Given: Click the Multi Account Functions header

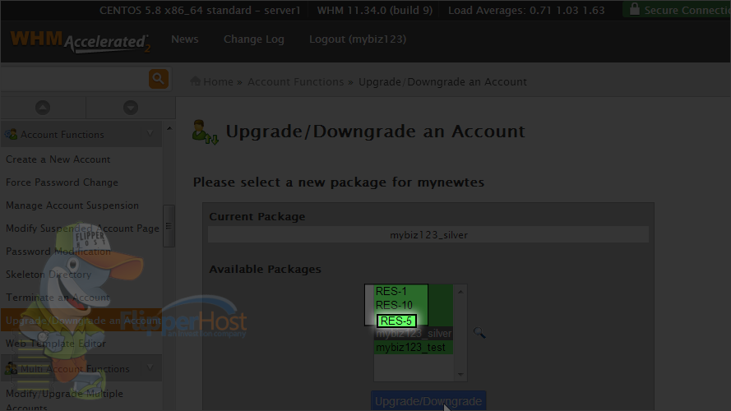Looking at the screenshot, I should point(81,368).
